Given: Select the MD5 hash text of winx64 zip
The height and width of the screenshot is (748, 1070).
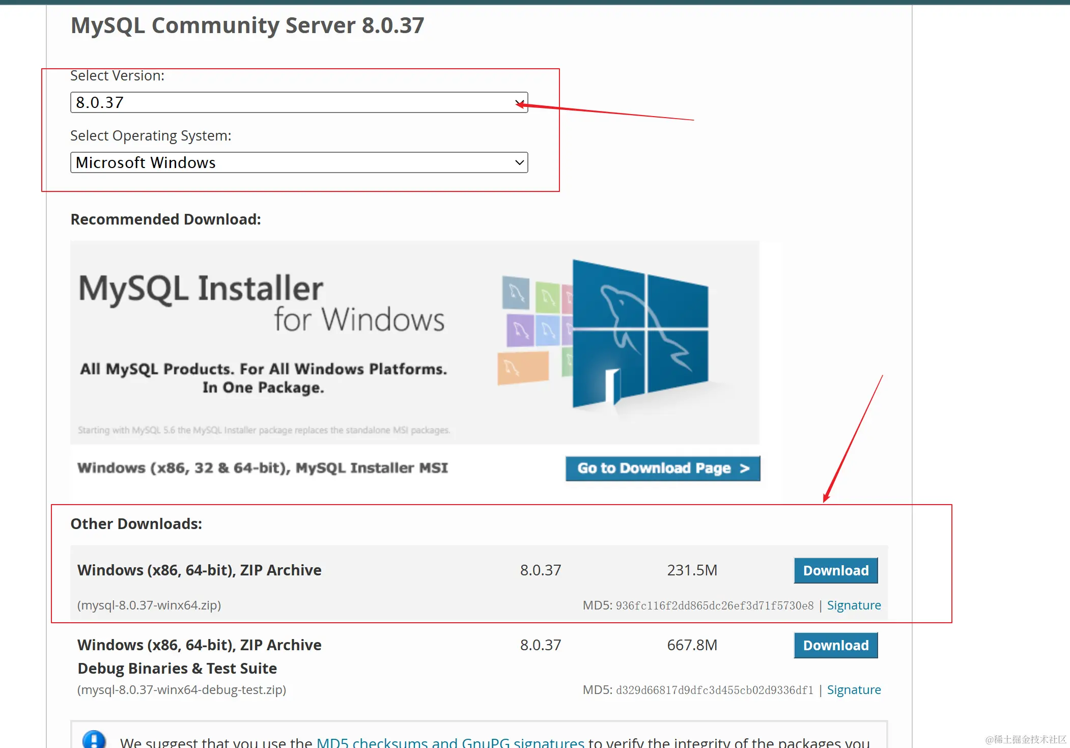Looking at the screenshot, I should pyautogui.click(x=715, y=605).
